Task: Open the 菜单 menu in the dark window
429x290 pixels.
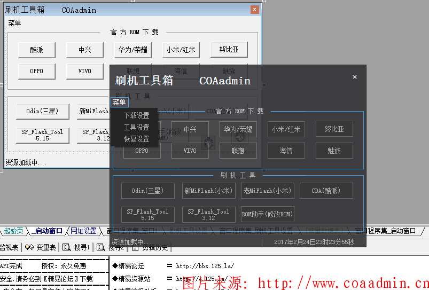Action: (x=120, y=103)
